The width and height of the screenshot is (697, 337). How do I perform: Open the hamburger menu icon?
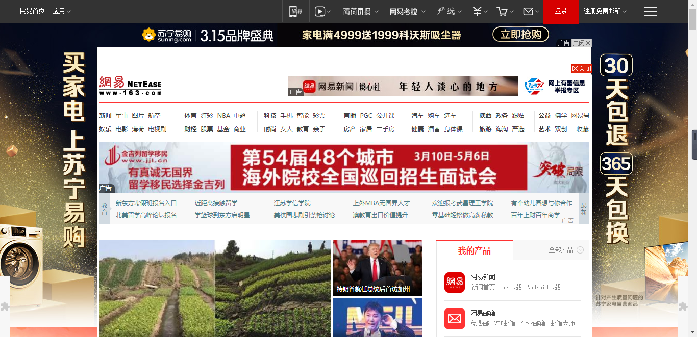click(x=651, y=11)
